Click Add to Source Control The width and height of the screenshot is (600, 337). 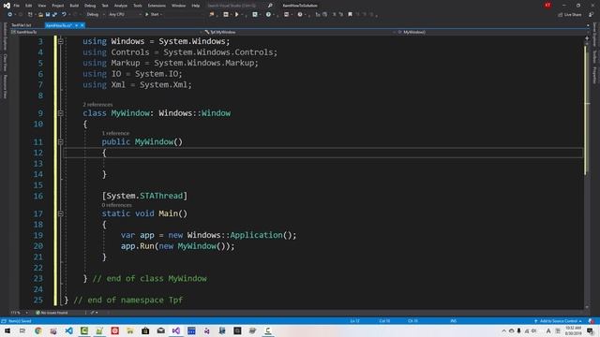558,321
